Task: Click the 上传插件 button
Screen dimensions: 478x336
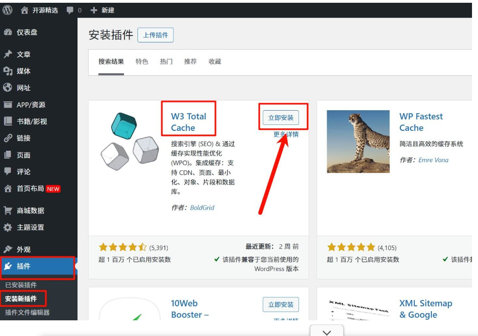Action: click(x=155, y=35)
